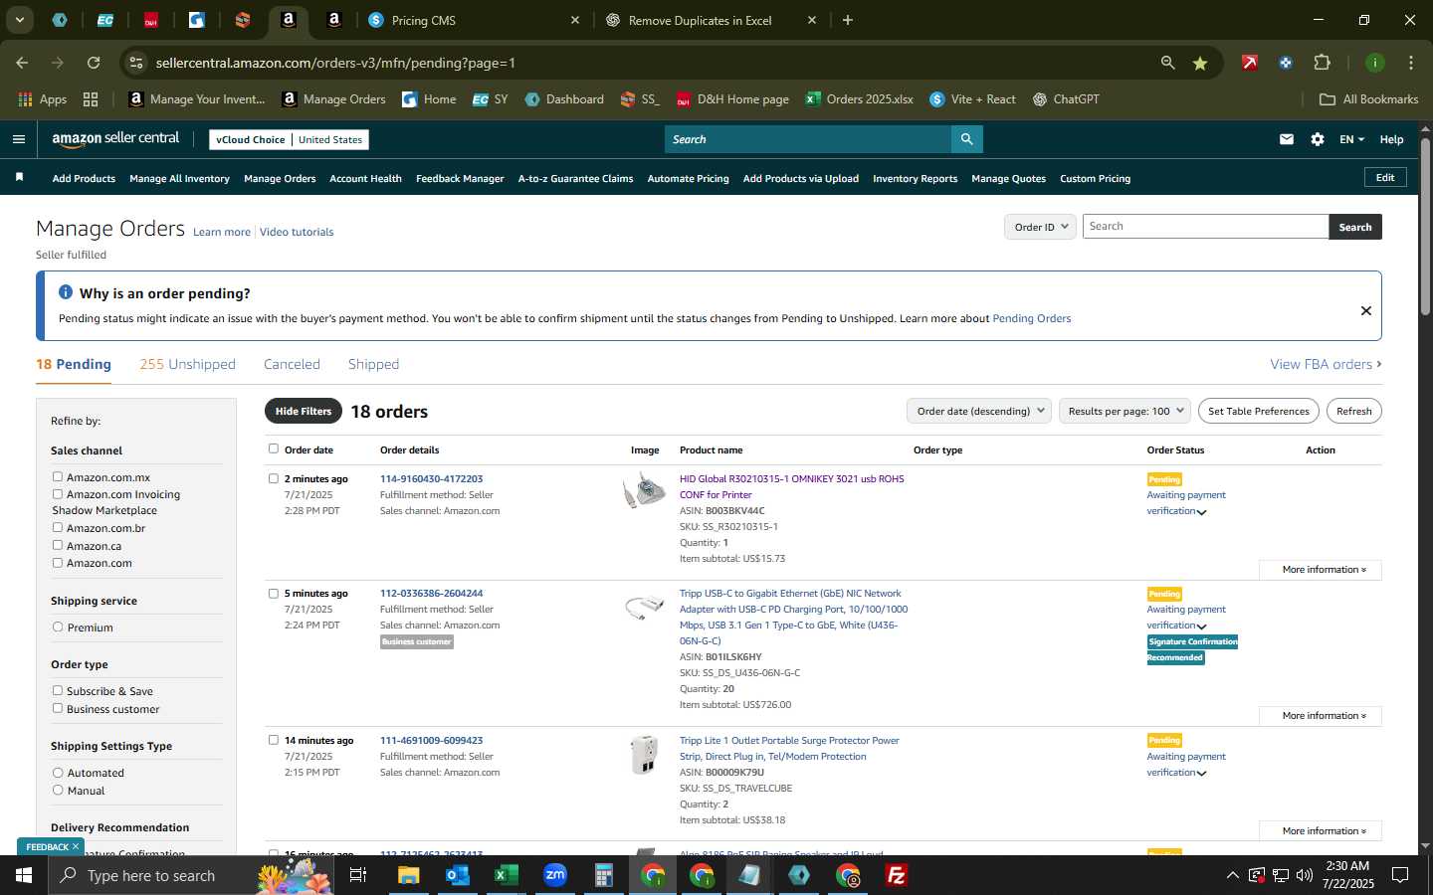View HID Global OMNIKEY product thumbnail
Viewport: 1433px width, 895px height.
[x=644, y=490]
